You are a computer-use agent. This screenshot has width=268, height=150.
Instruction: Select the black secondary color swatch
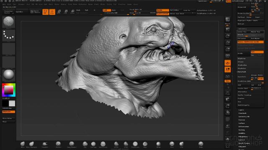[x=5, y=103]
